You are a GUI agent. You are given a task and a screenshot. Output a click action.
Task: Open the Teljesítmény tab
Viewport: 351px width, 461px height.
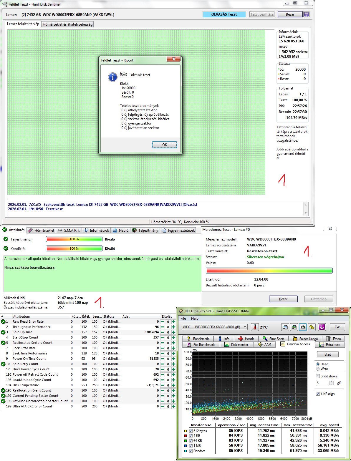(x=145, y=231)
